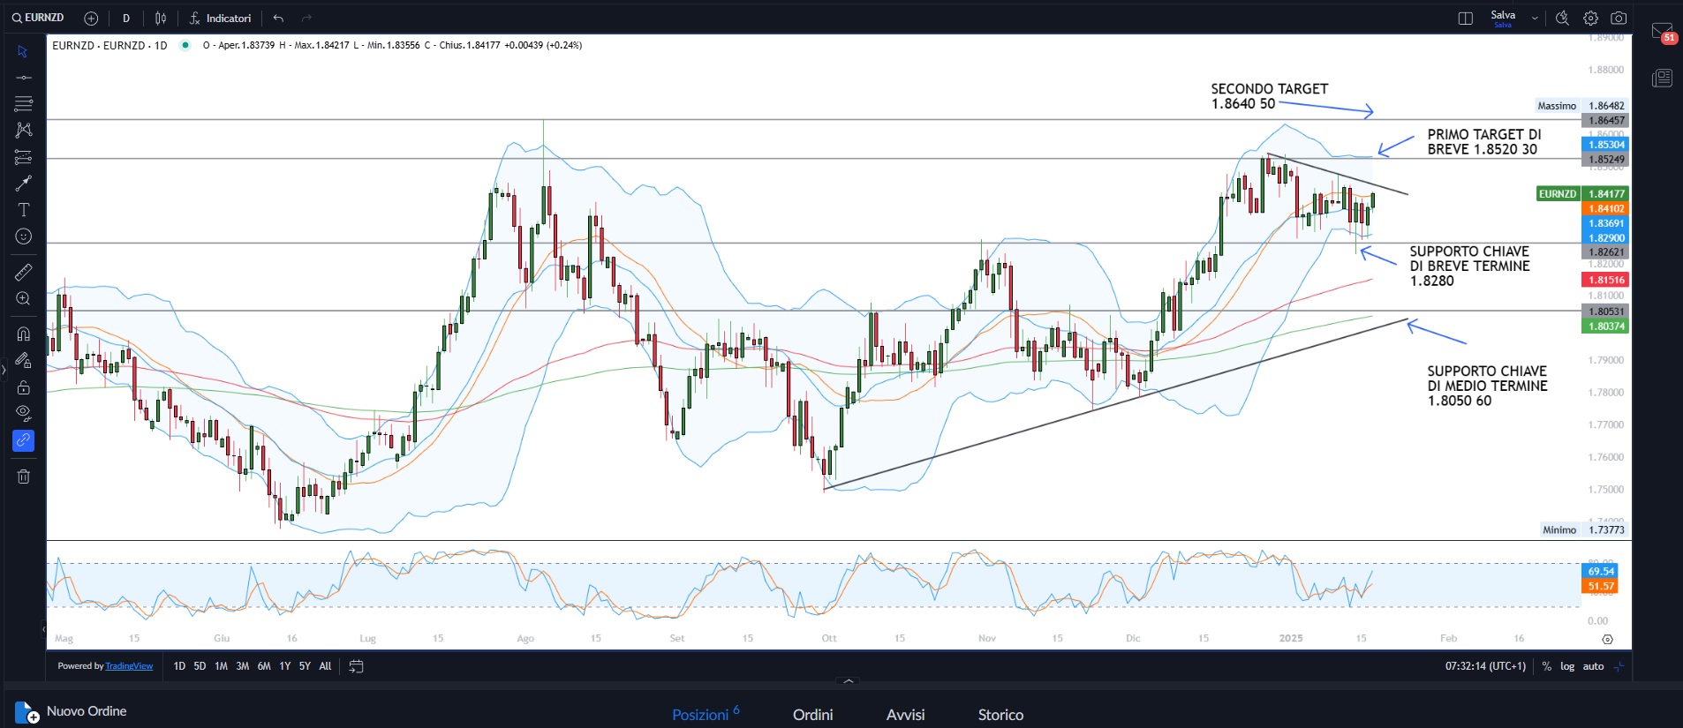Expand the bottom panel with chevron
The image size is (1683, 728).
849,681
